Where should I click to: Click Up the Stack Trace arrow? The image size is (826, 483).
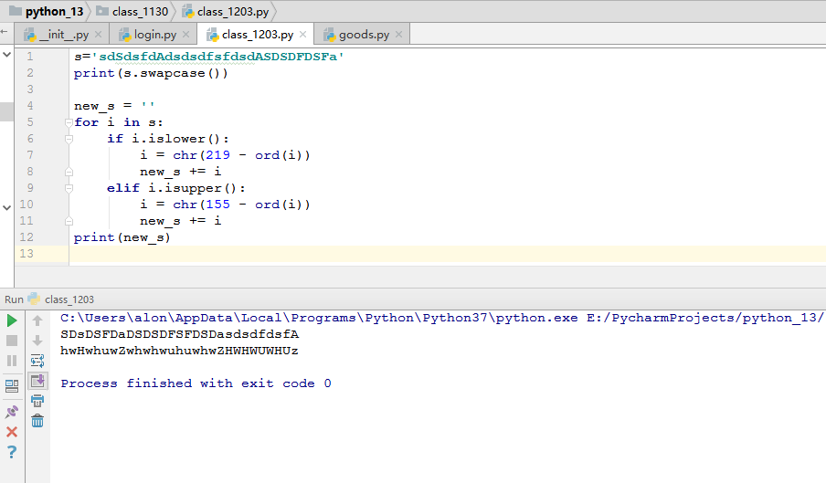point(37,320)
